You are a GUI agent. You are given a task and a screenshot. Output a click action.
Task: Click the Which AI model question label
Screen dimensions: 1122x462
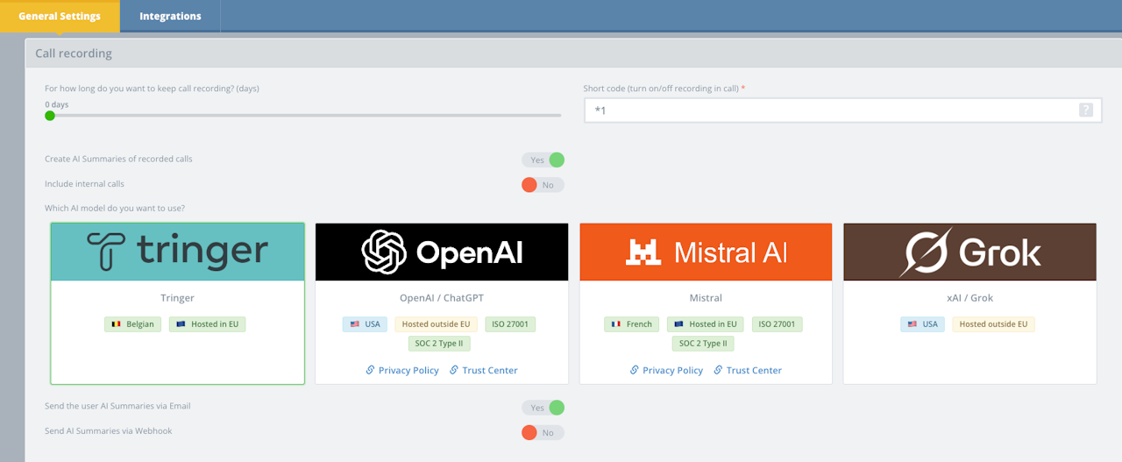click(x=115, y=209)
